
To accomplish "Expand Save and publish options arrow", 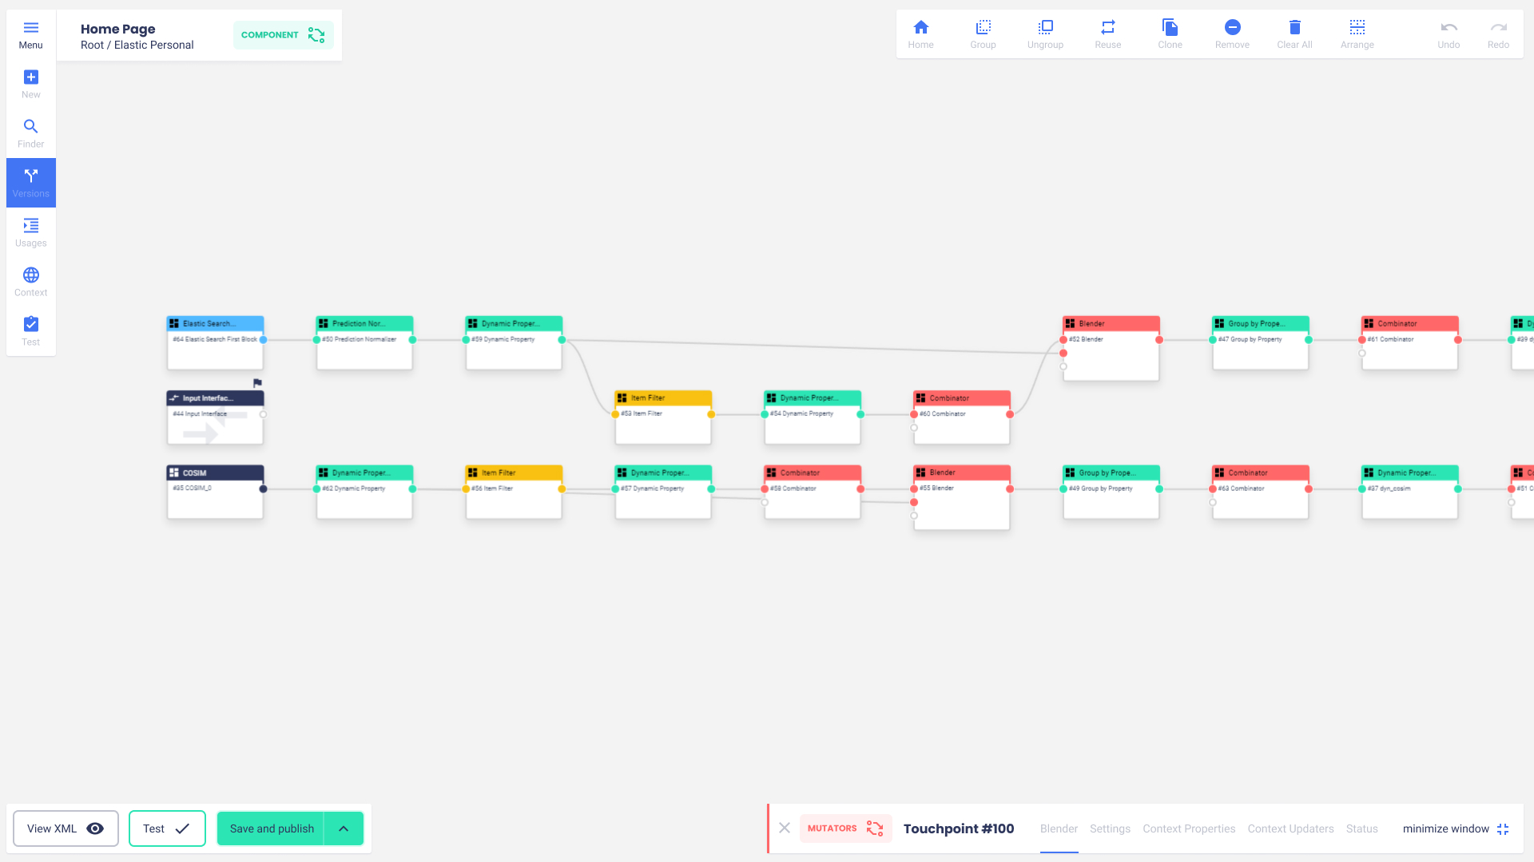I will pos(344,828).
